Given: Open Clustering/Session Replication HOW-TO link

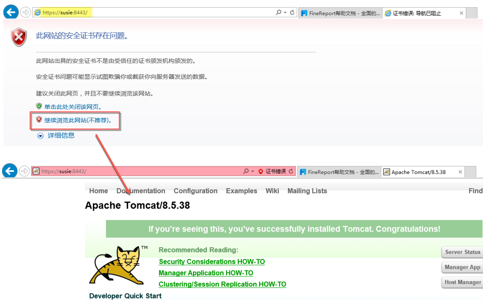Looking at the screenshot, I should tap(222, 284).
